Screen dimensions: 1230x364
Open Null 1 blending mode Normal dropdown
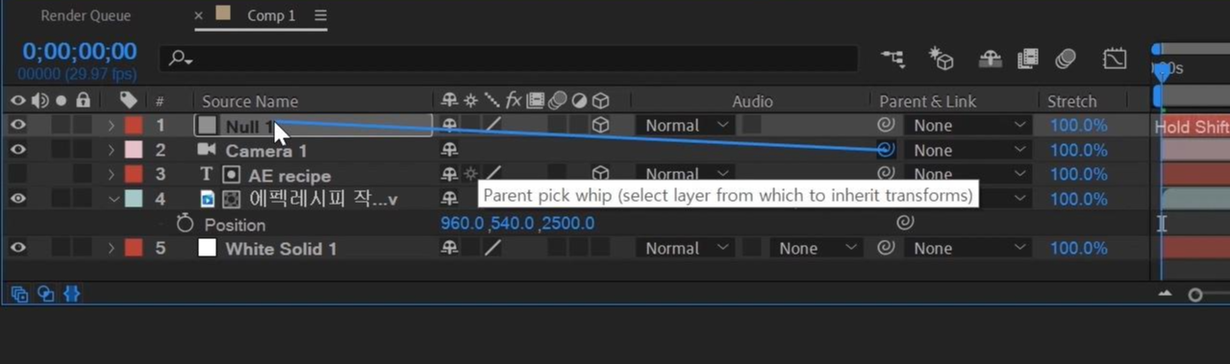[x=685, y=125]
